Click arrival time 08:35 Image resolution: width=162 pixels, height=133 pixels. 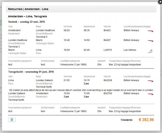(x=87, y=30)
